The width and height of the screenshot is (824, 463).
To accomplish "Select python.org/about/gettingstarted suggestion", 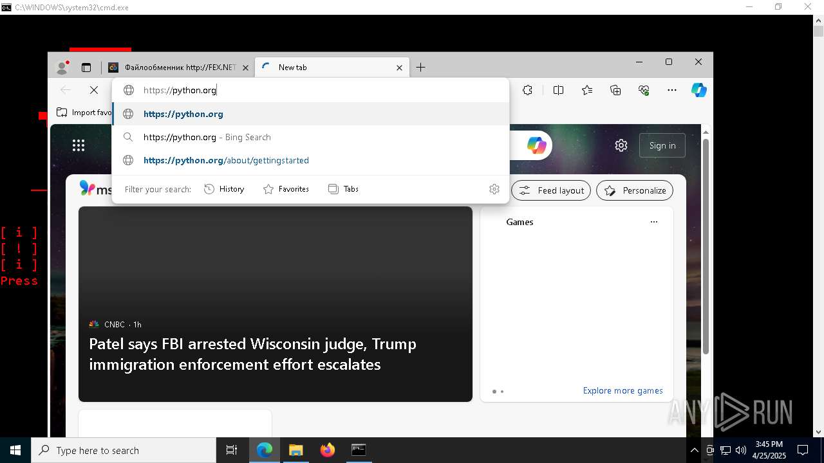I will pos(310,160).
